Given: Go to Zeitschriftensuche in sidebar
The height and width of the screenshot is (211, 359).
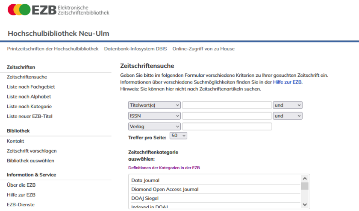Looking at the screenshot, I should tap(27, 77).
